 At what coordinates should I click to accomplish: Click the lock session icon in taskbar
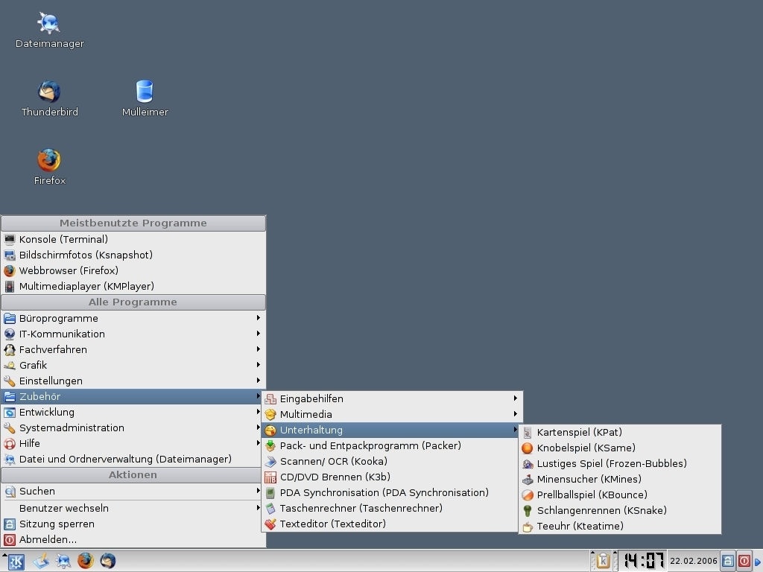(727, 561)
